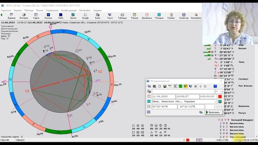Select Большой Квадрат in configurations list
The width and height of the screenshot is (258, 145).
click(242, 120)
